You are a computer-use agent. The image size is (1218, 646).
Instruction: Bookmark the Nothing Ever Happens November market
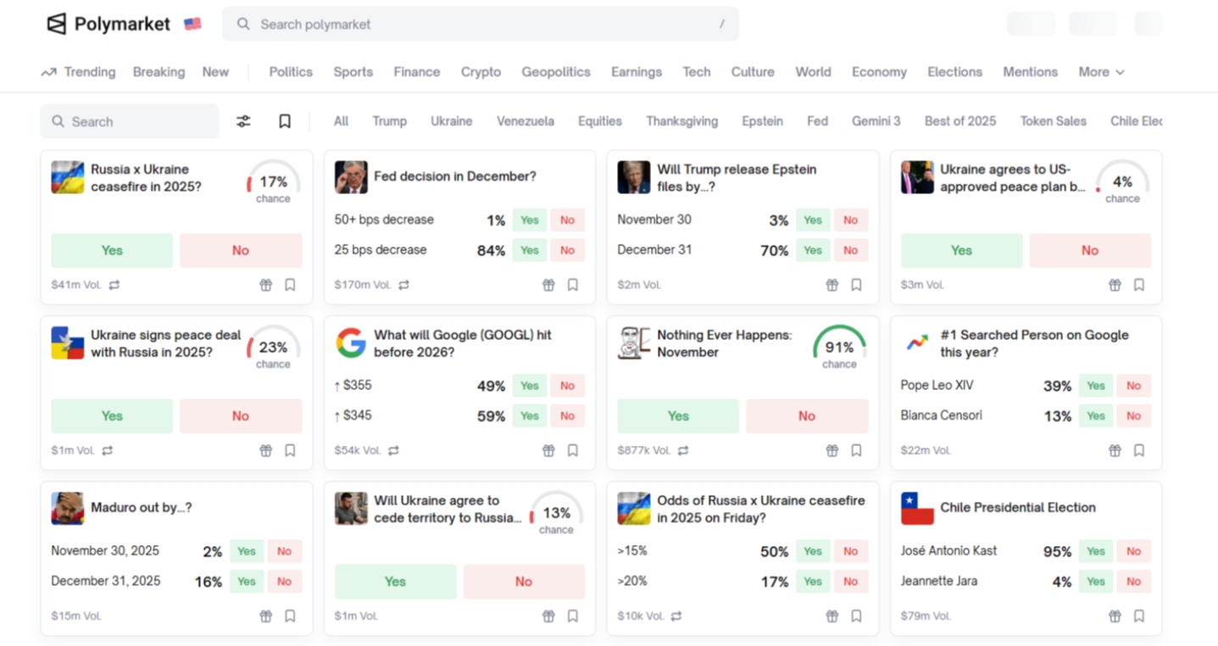click(x=856, y=450)
